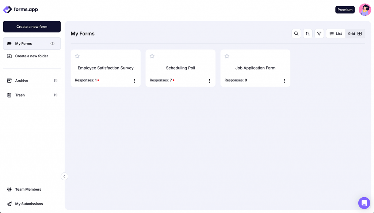Open the filter icon

pos(319,33)
